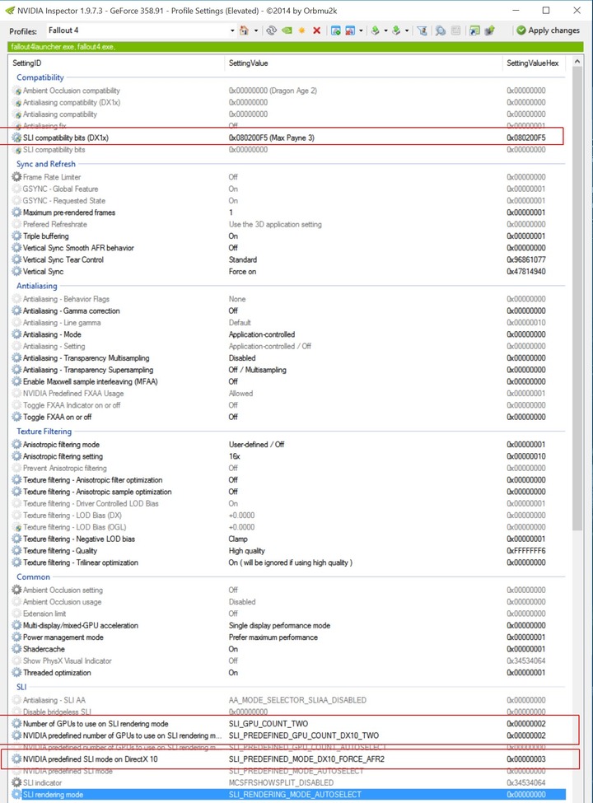This screenshot has height=803, width=593.
Task: Click the export profiles icon
Action: 376,30
